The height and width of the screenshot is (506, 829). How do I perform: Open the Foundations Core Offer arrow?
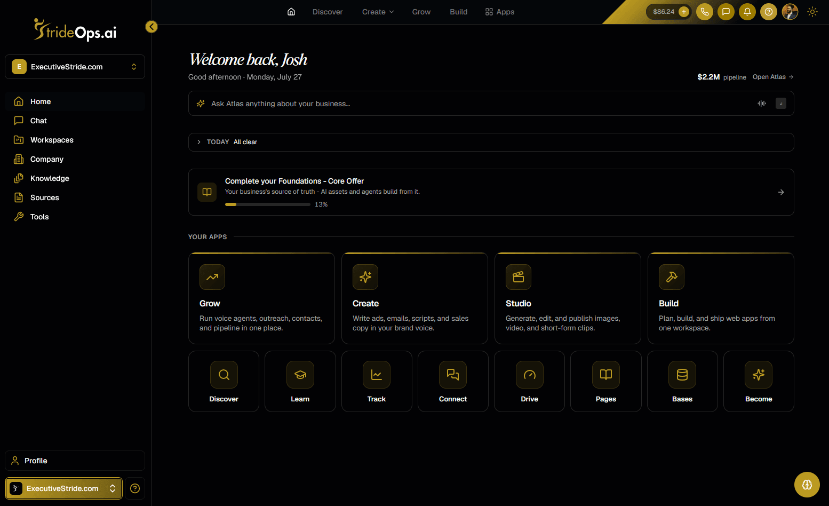781,192
